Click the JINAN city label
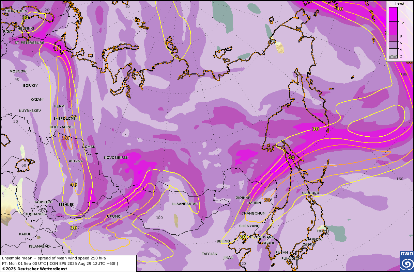The width and height of the screenshot is (414, 272). (x=228, y=257)
